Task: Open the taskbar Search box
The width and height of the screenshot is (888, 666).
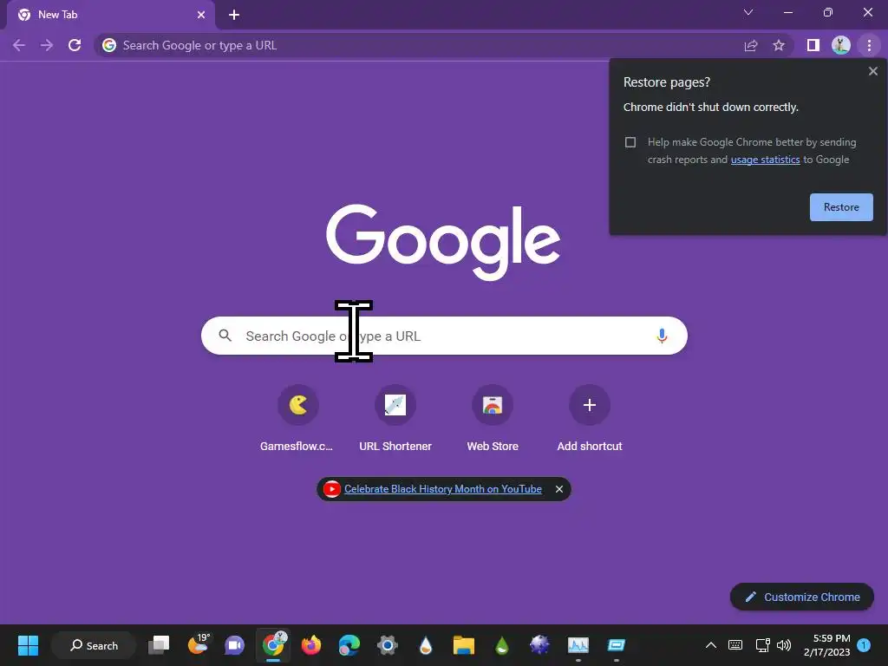Action: (x=94, y=645)
